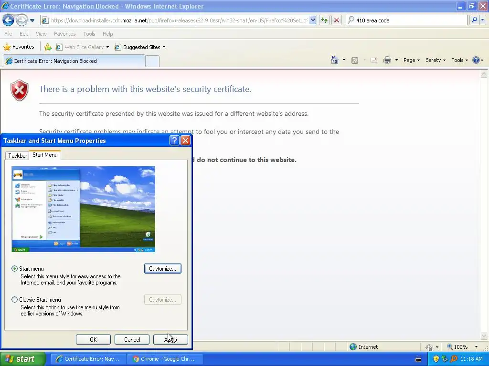The image size is (489, 366).
Task: Open the File menu
Action: click(8, 34)
